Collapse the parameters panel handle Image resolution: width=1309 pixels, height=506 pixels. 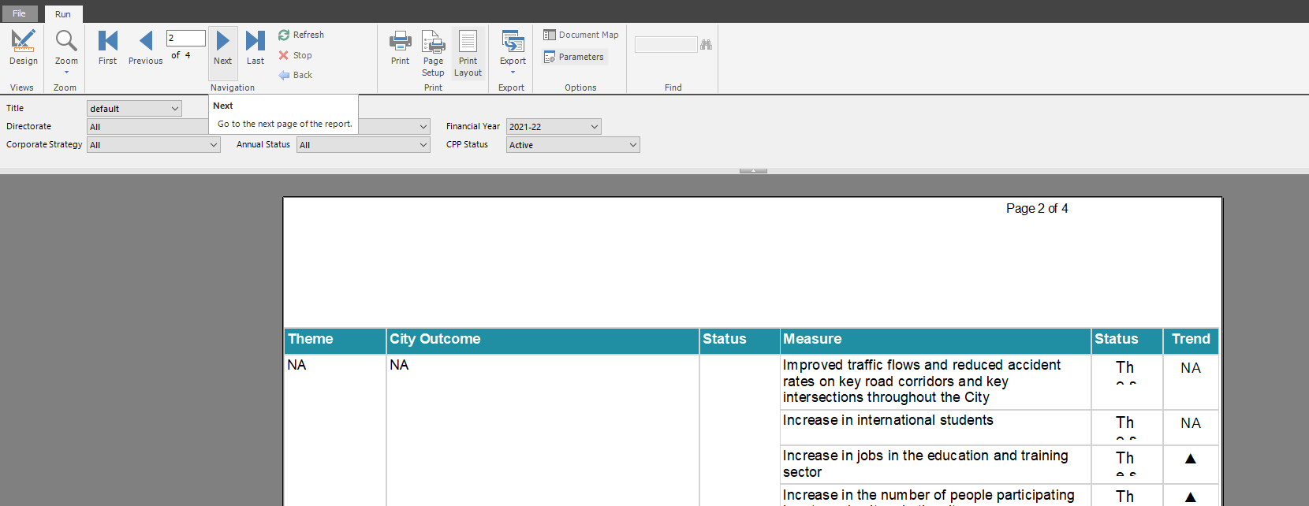(753, 170)
